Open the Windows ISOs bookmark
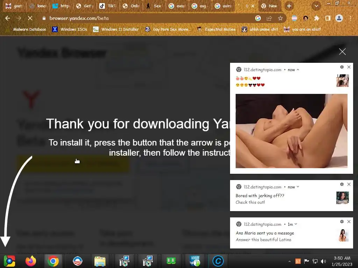The image size is (358, 268). click(70, 29)
